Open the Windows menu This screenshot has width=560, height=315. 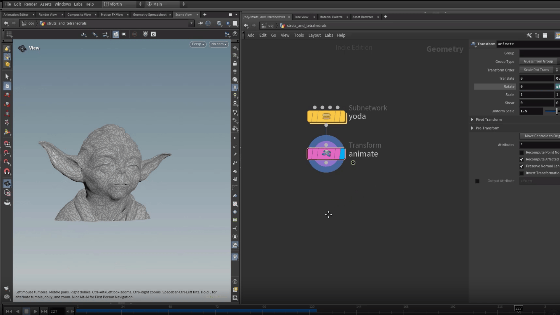pos(63,4)
